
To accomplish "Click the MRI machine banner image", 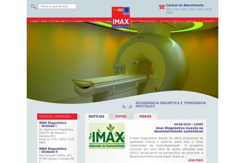I will pos(122,62).
